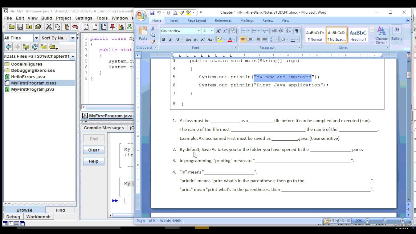Toggle Superscript in Word Font group
Screen dimensions: 416x234
[x=202, y=40]
